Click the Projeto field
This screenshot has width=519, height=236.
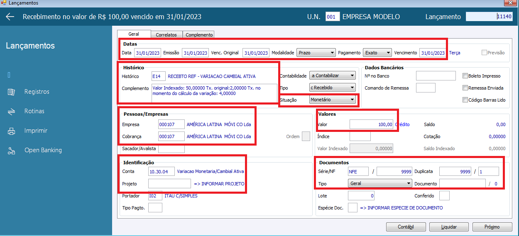click(x=169, y=183)
